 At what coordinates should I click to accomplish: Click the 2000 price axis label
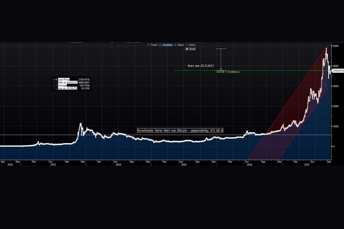pos(336,106)
